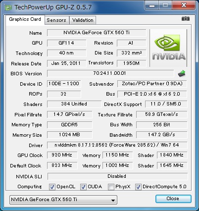
Task: Click the GPU-Z title bar app icon
Action: coord(8,7)
